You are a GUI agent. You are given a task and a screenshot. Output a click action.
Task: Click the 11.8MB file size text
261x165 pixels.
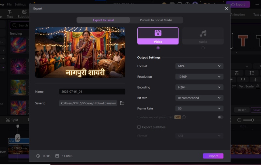[67, 156]
